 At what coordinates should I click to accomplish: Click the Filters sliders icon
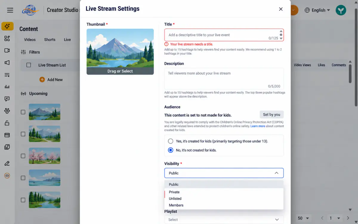(x=23, y=52)
